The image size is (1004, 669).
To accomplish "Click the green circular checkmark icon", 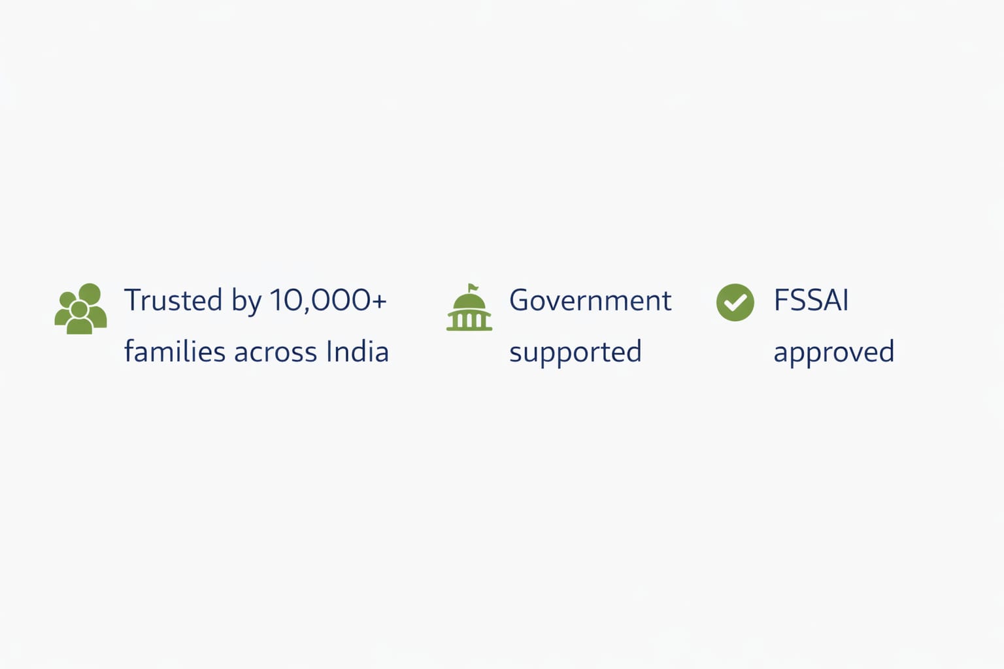I will point(735,302).
